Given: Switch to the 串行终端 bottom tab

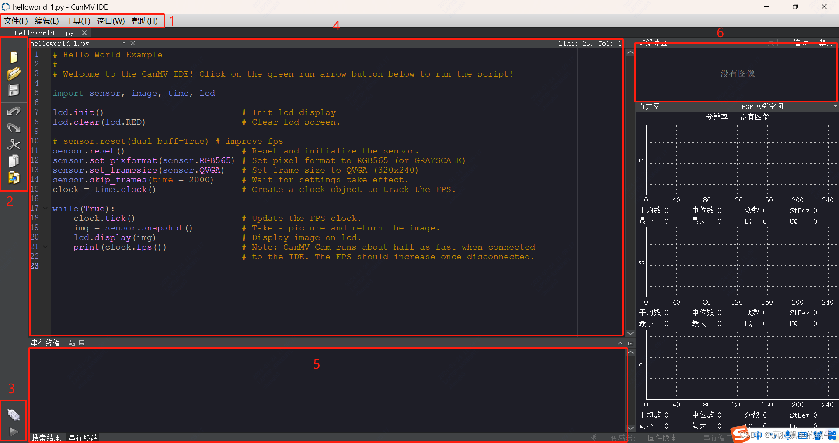Looking at the screenshot, I should pos(83,437).
